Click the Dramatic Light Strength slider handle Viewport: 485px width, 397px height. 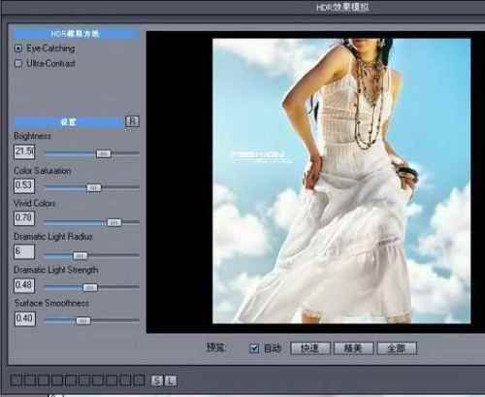90,287
